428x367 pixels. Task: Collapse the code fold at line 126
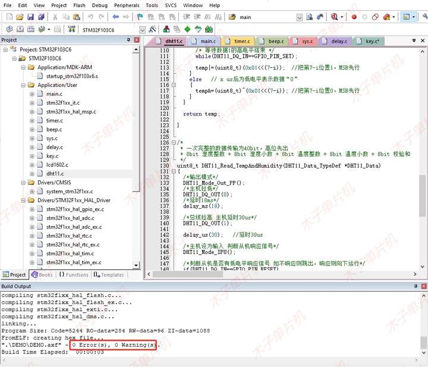[x=174, y=143]
